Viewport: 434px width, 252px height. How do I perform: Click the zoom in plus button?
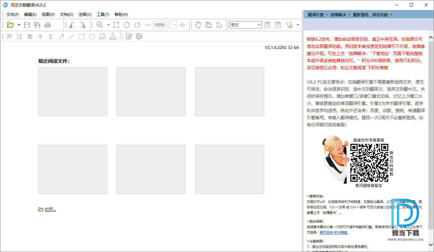[182, 25]
